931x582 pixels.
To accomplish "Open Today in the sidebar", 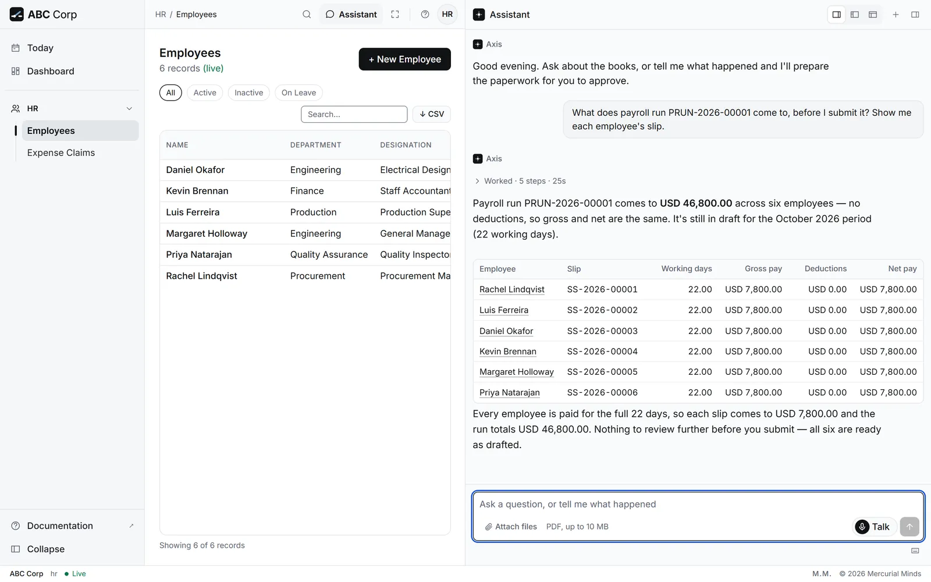I will (72, 48).
